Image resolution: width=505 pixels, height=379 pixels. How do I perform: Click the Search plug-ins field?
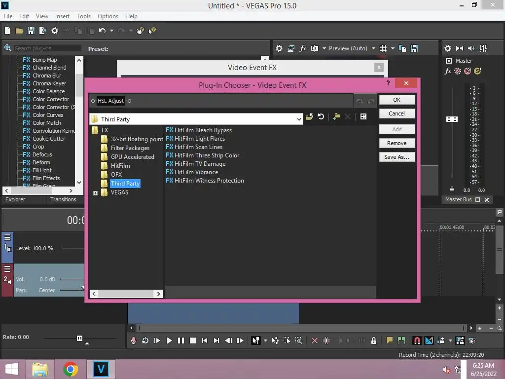pyautogui.click(x=47, y=48)
